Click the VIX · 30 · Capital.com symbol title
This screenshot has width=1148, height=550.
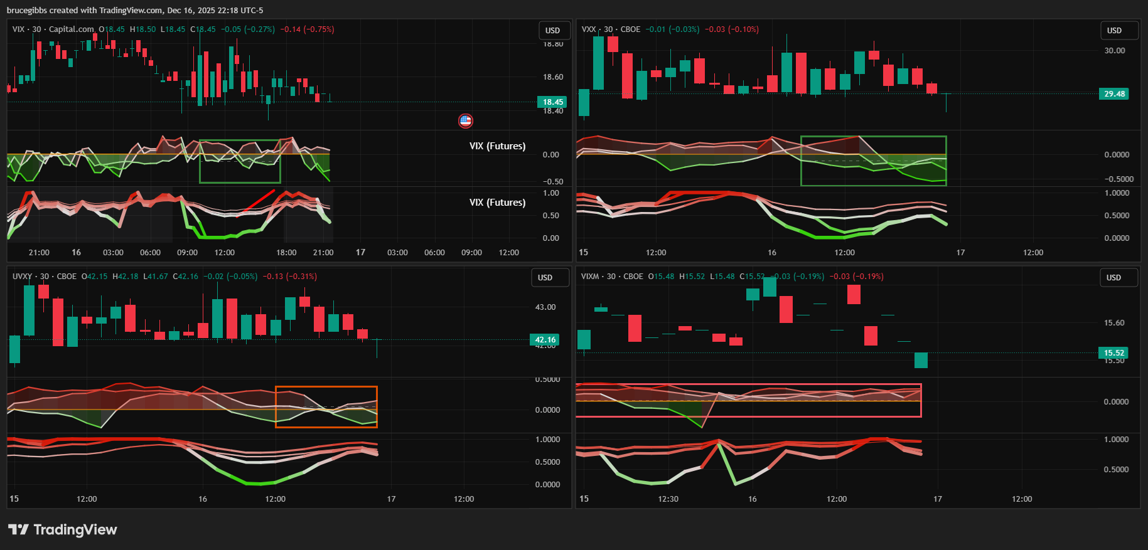pos(53,29)
